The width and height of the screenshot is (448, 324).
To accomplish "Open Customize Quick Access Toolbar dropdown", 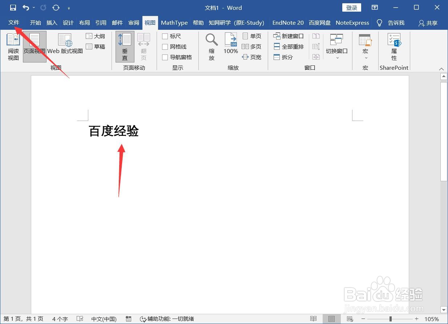I will (x=69, y=8).
